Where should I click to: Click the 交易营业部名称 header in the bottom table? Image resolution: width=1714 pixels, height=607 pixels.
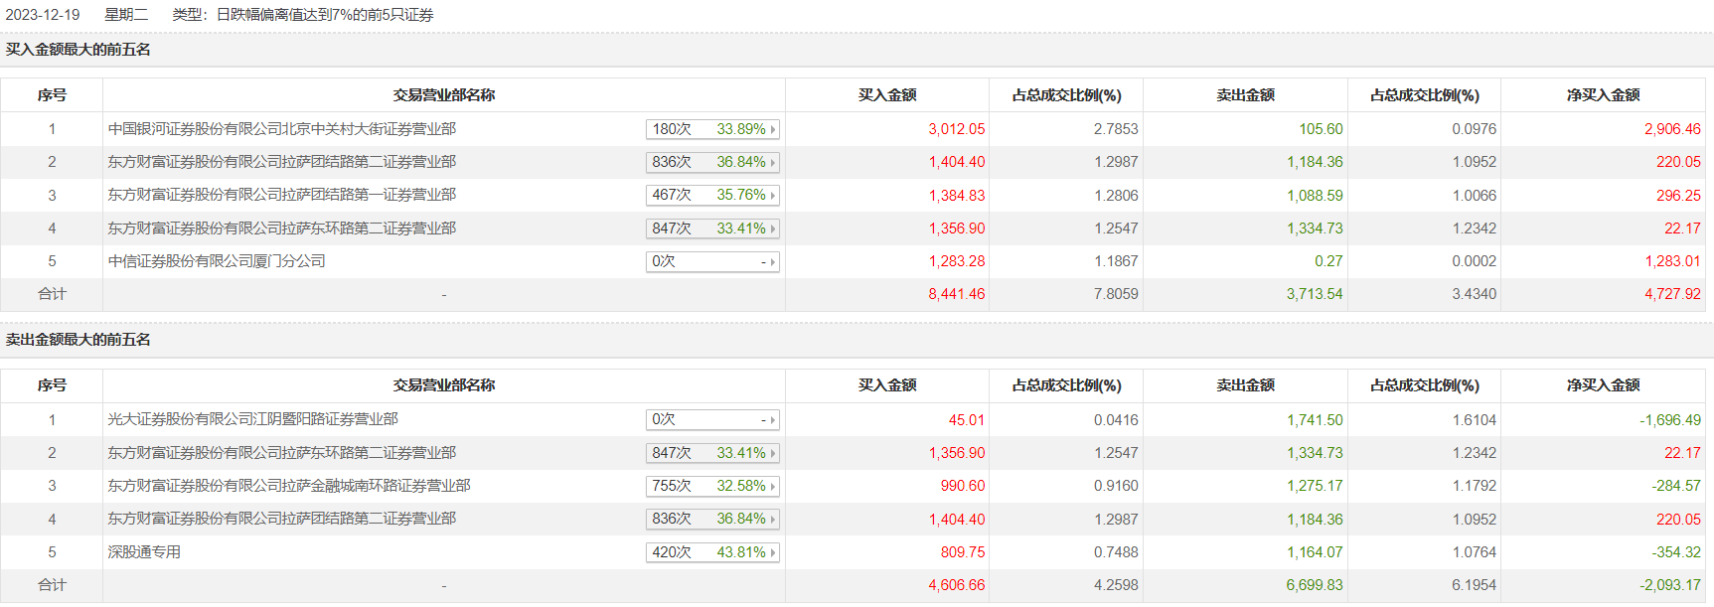[x=443, y=385]
